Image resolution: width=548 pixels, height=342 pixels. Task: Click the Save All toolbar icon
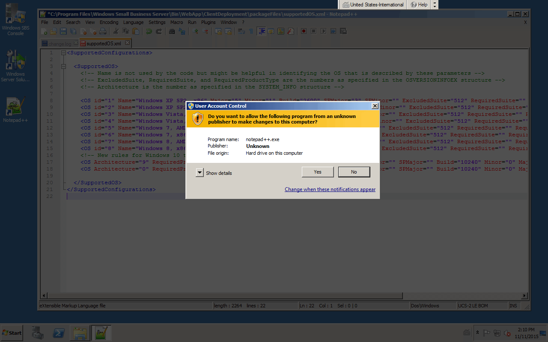[x=73, y=31]
